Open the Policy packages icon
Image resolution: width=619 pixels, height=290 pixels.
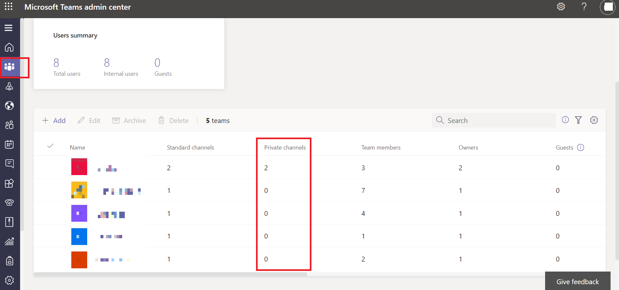pos(9,222)
